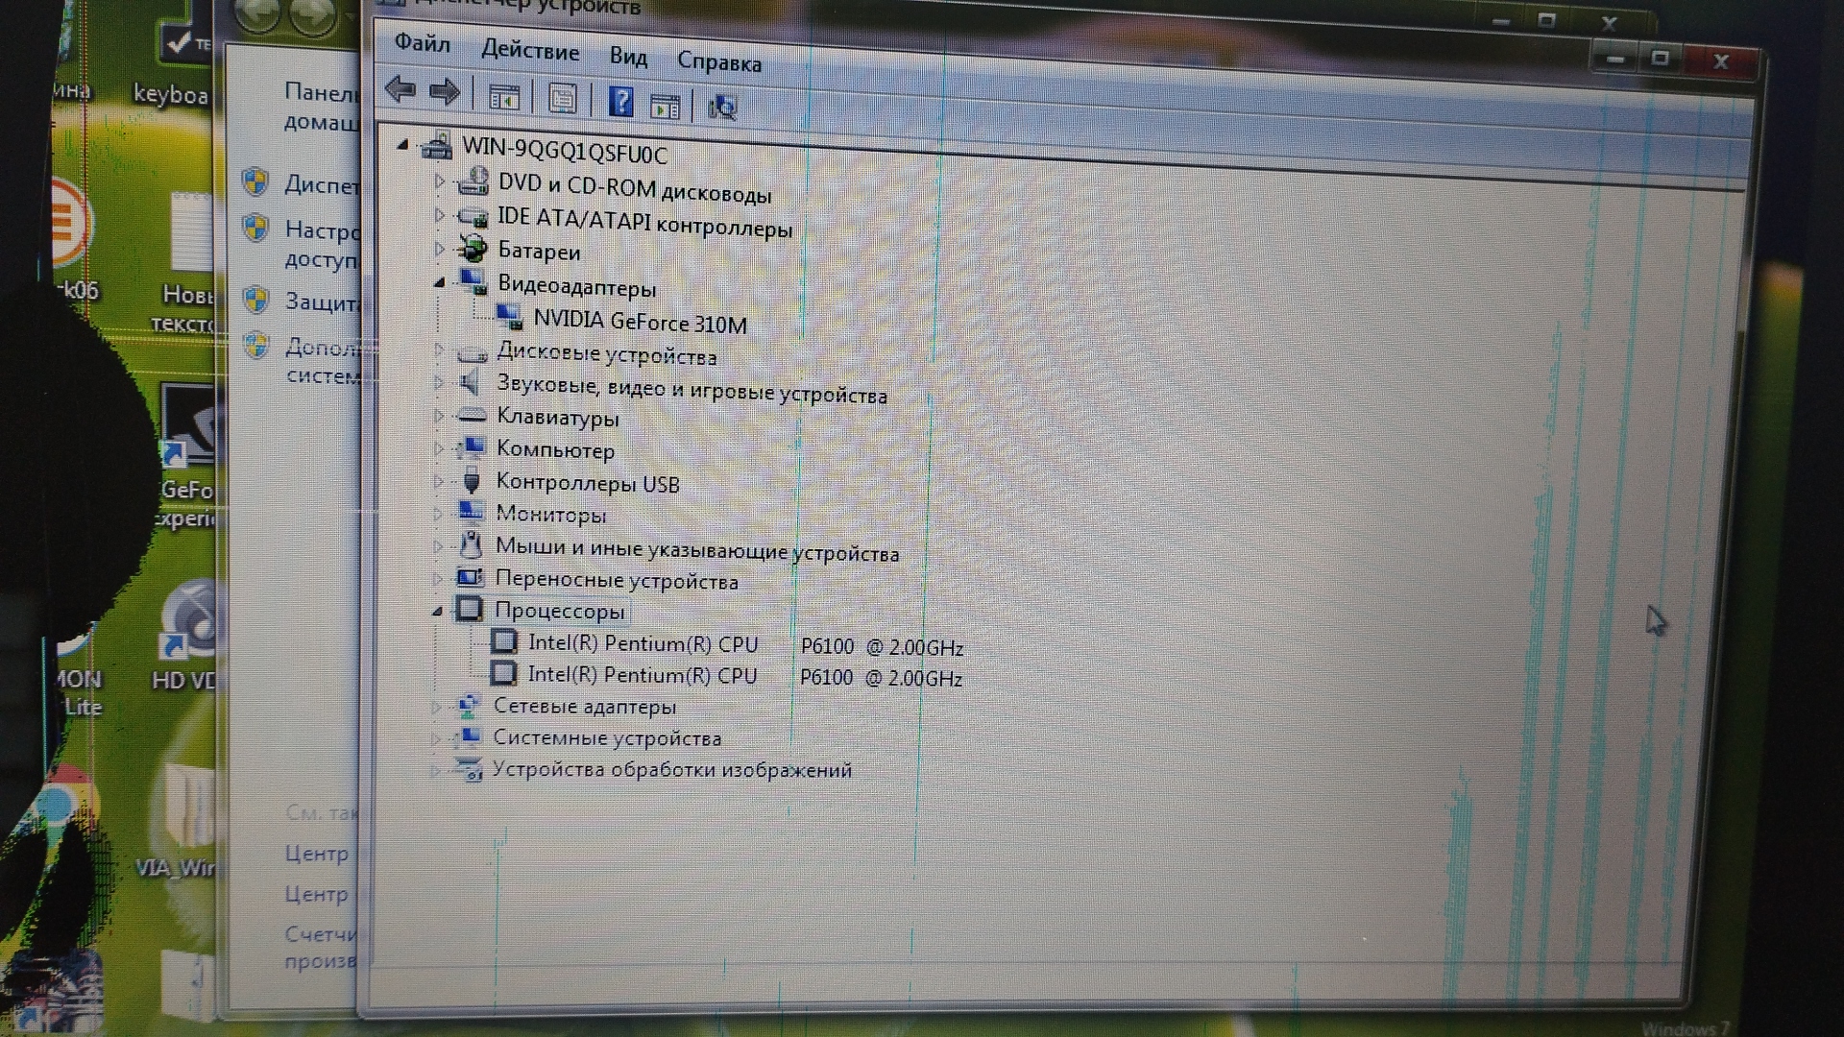Open the Вид menu
The height and width of the screenshot is (1037, 1844).
click(x=628, y=57)
